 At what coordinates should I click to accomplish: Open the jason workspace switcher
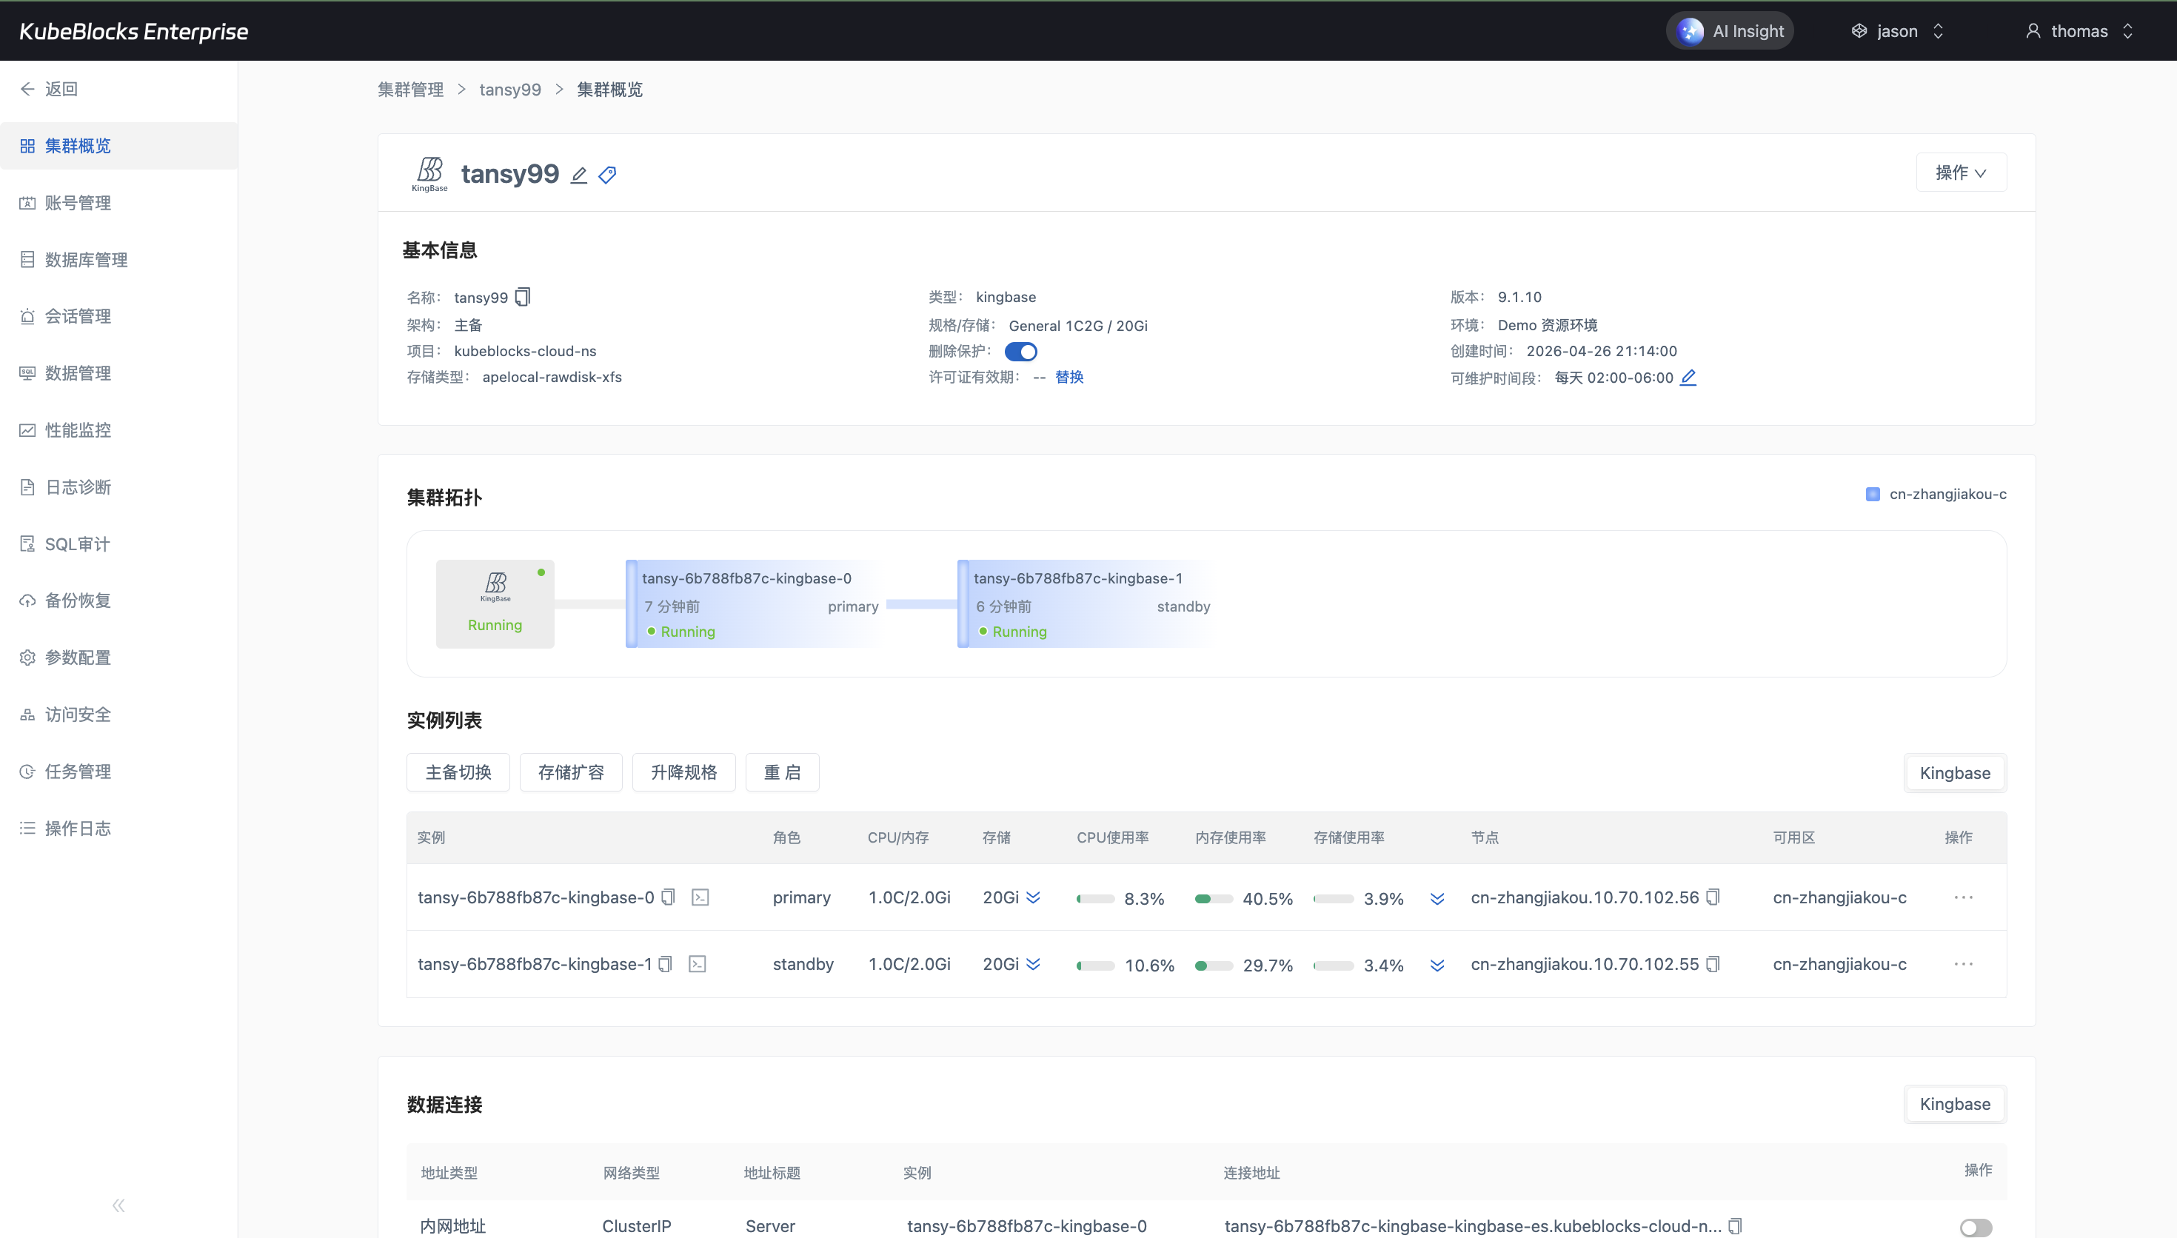pos(1897,31)
